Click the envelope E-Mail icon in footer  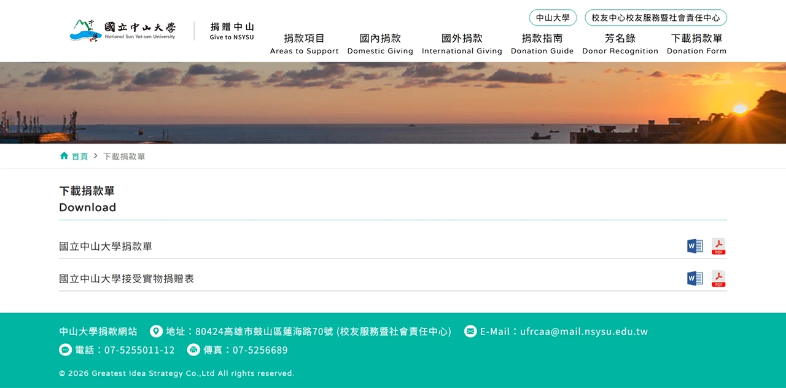pos(470,332)
